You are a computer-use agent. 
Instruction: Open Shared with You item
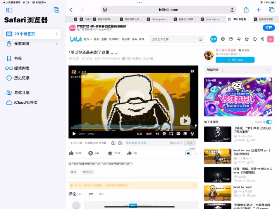click(x=33, y=93)
